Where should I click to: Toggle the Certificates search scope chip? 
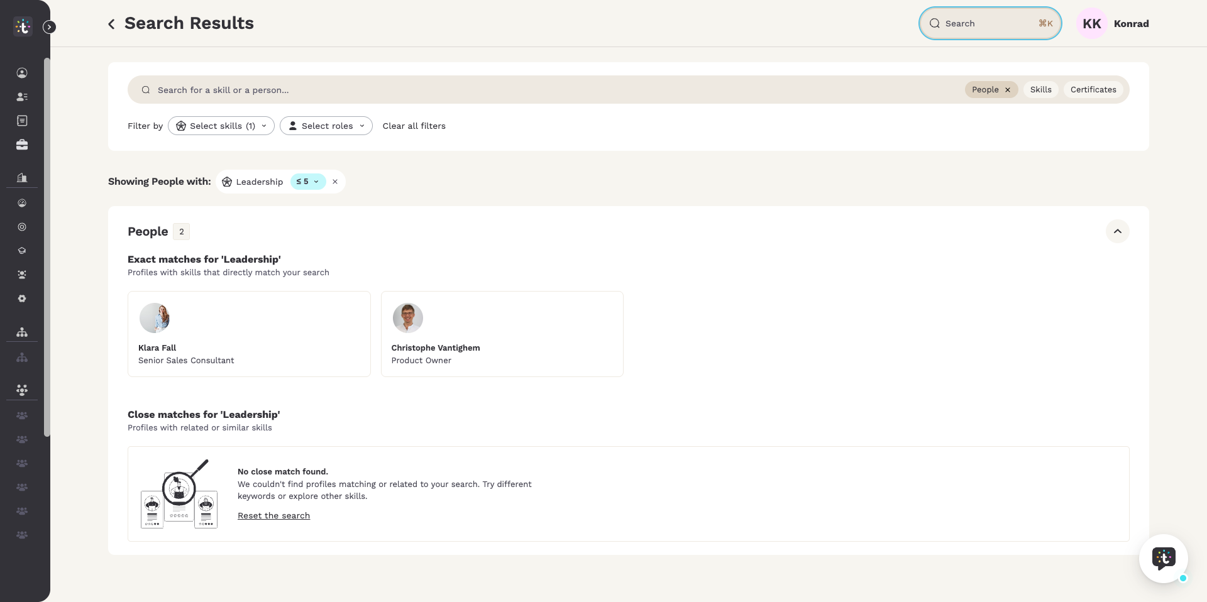[1093, 90]
